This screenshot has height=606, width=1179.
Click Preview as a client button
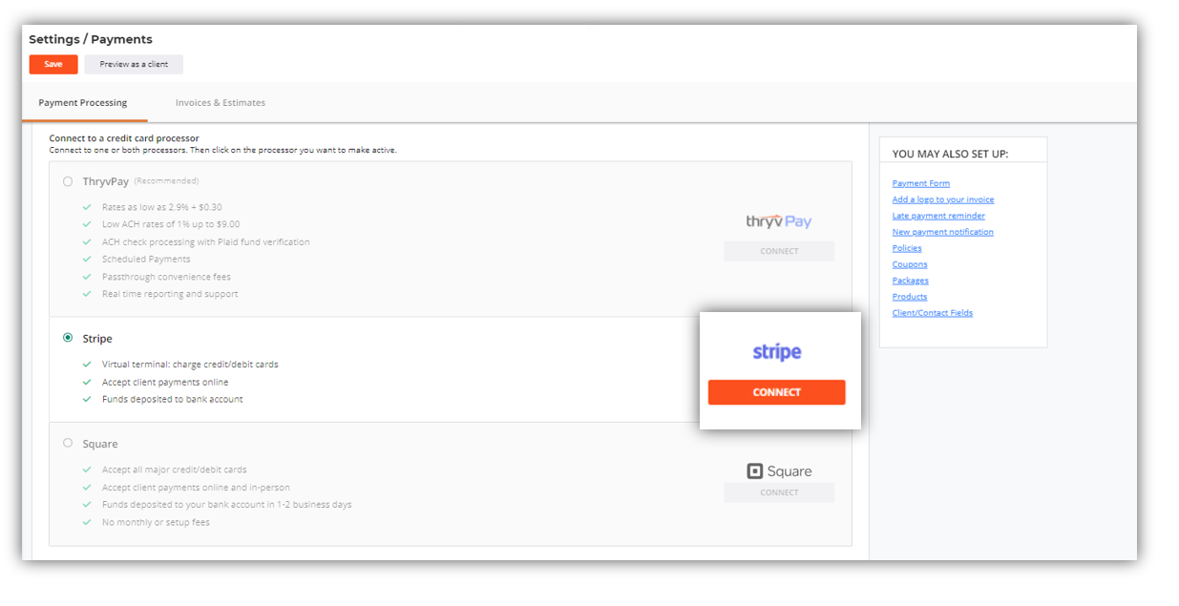point(134,65)
